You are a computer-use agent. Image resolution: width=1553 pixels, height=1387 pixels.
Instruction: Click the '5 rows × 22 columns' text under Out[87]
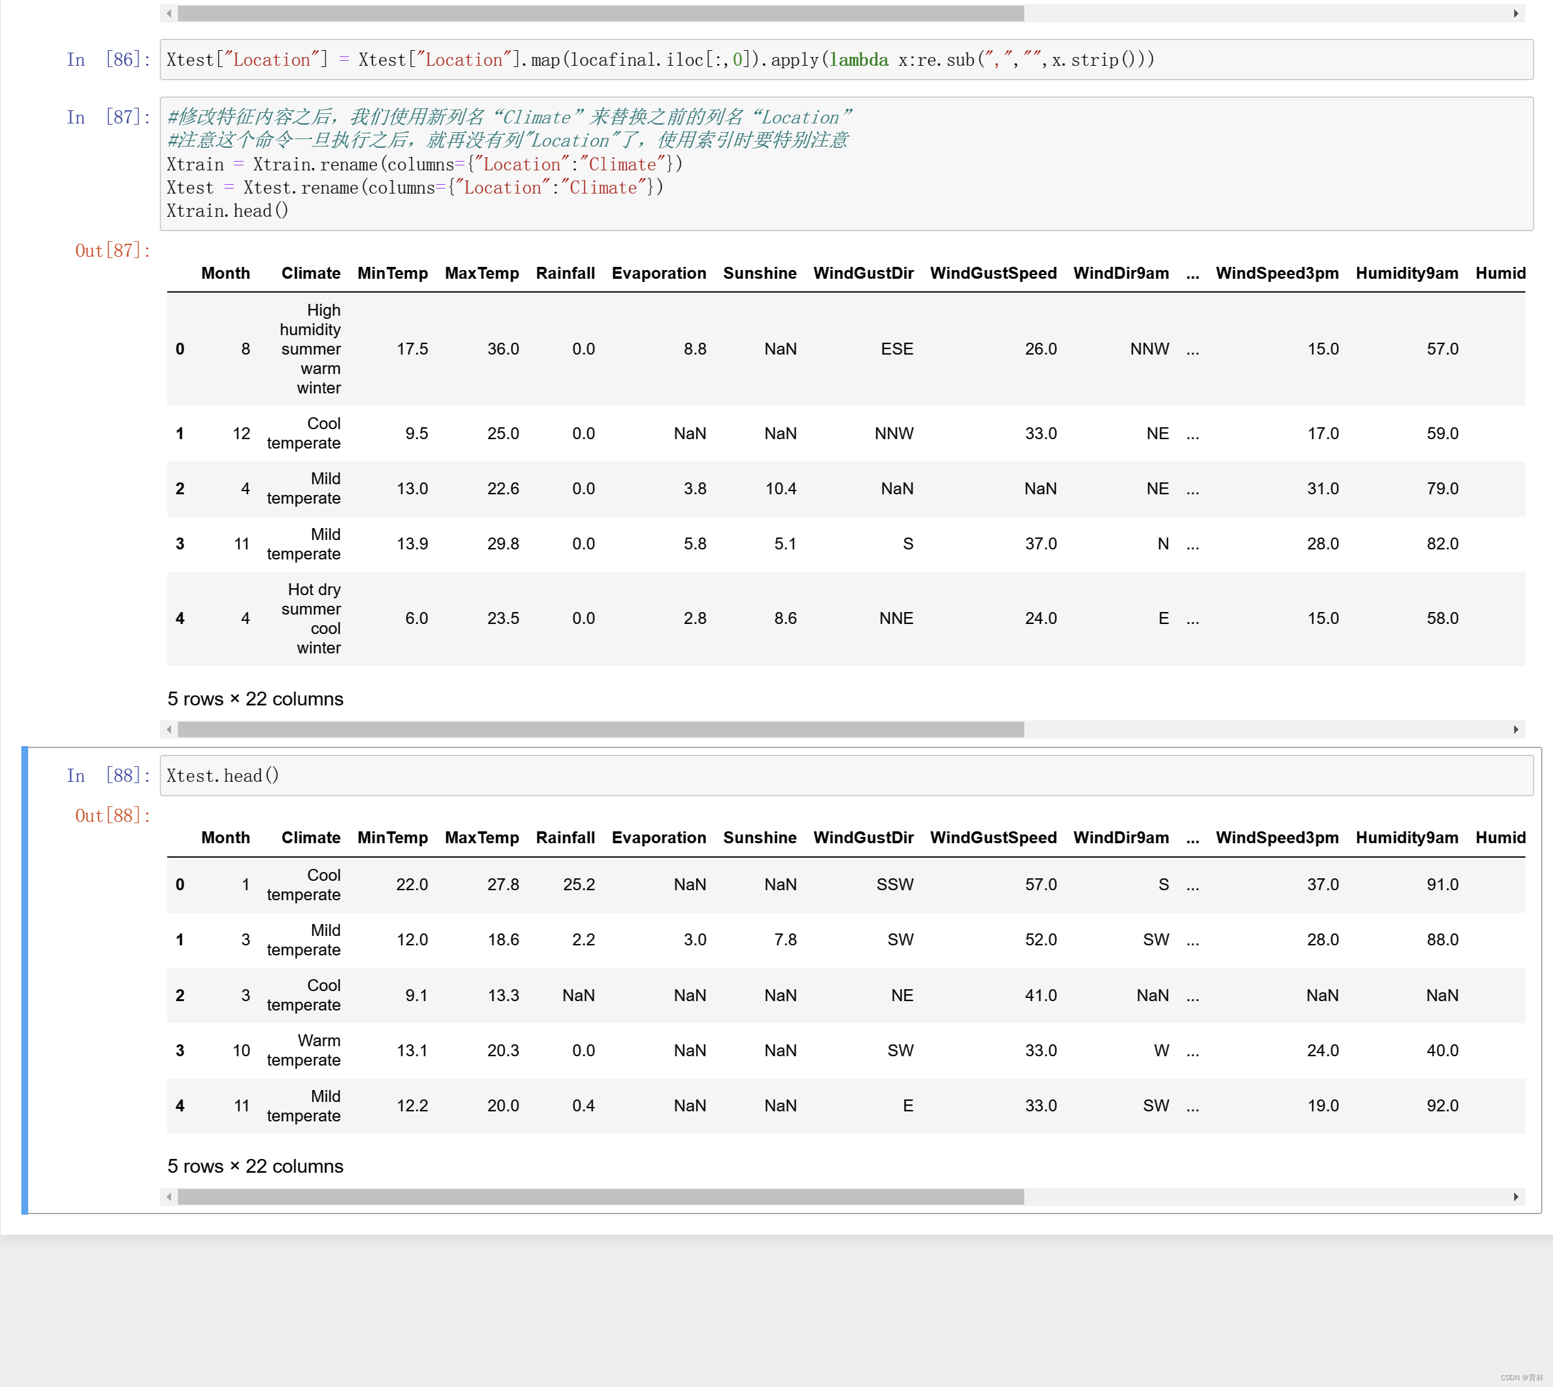(x=255, y=699)
